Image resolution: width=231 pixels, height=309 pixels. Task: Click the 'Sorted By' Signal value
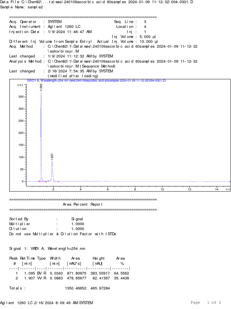tap(77, 219)
